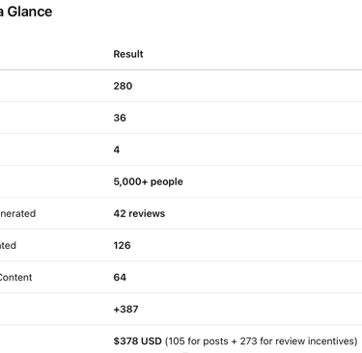
Task: Select the 'ated' row label beside 126
Action: coord(8,245)
